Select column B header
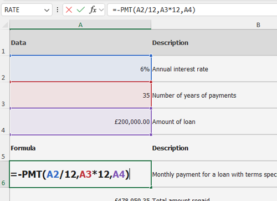This screenshot has width=277, height=201. click(x=214, y=25)
